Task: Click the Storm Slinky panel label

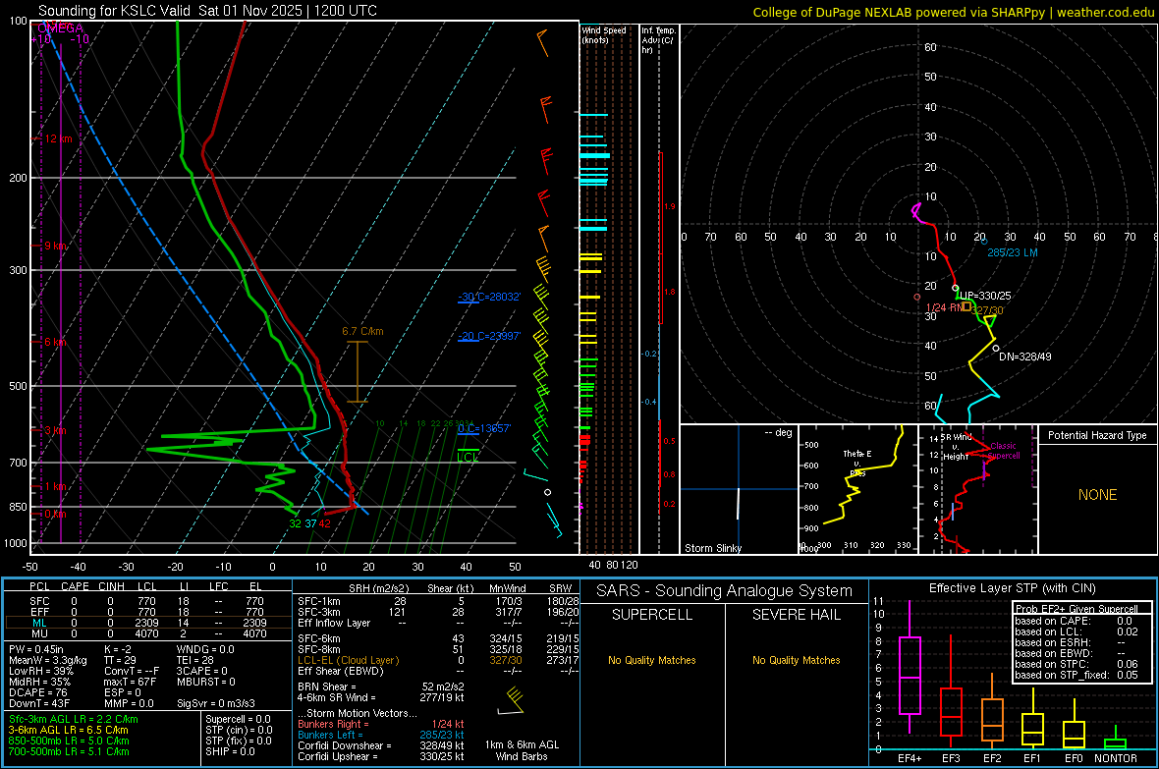Action: (x=712, y=548)
